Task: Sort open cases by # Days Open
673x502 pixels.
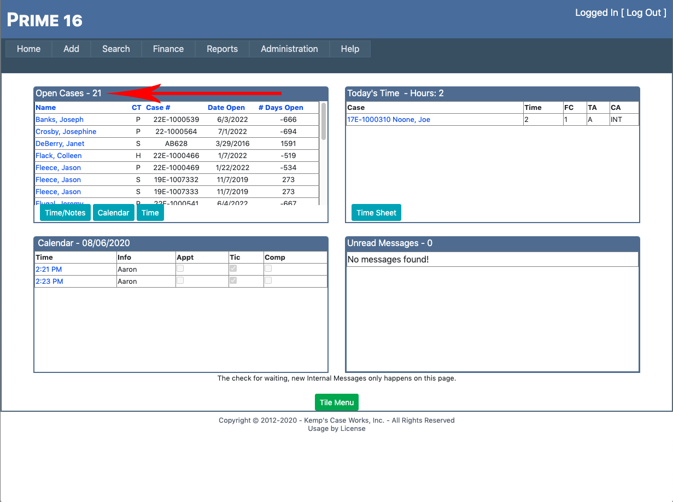Action: pos(280,108)
